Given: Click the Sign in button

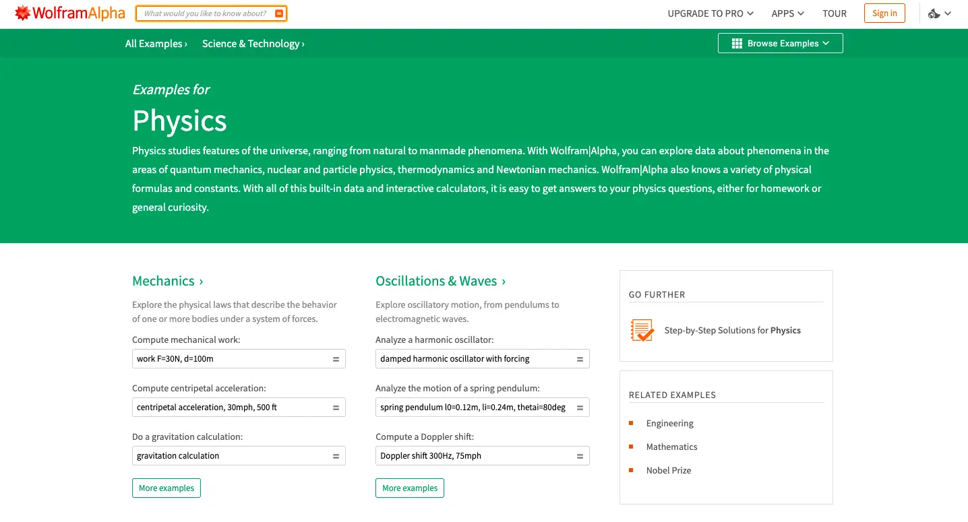Looking at the screenshot, I should 884,13.
